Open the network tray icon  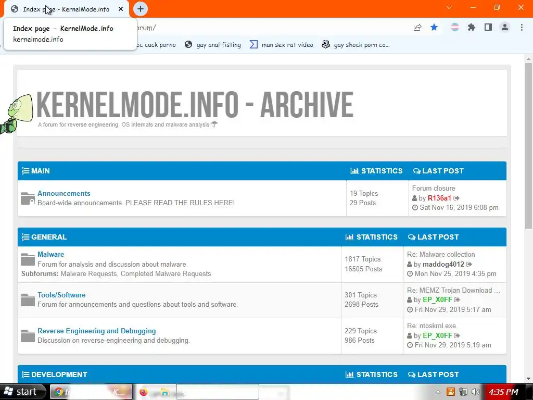click(463, 392)
